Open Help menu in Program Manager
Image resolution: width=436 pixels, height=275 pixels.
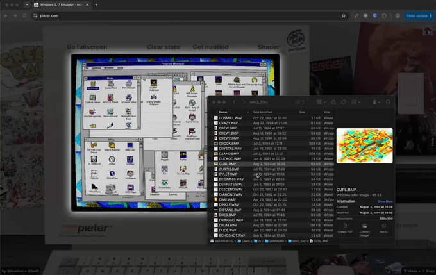pyautogui.click(x=120, y=68)
